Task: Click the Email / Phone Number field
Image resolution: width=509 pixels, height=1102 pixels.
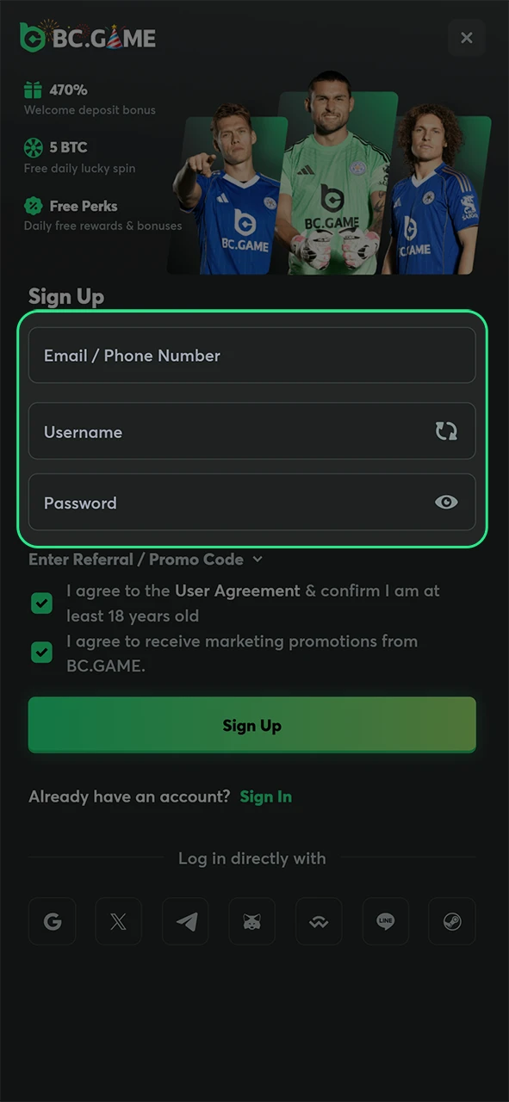Action: click(x=251, y=355)
